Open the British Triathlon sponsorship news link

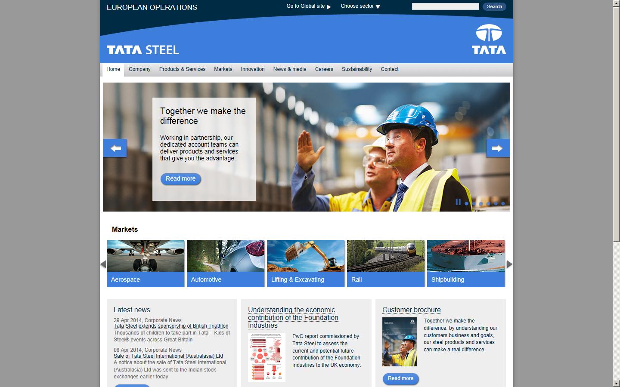tap(171, 326)
